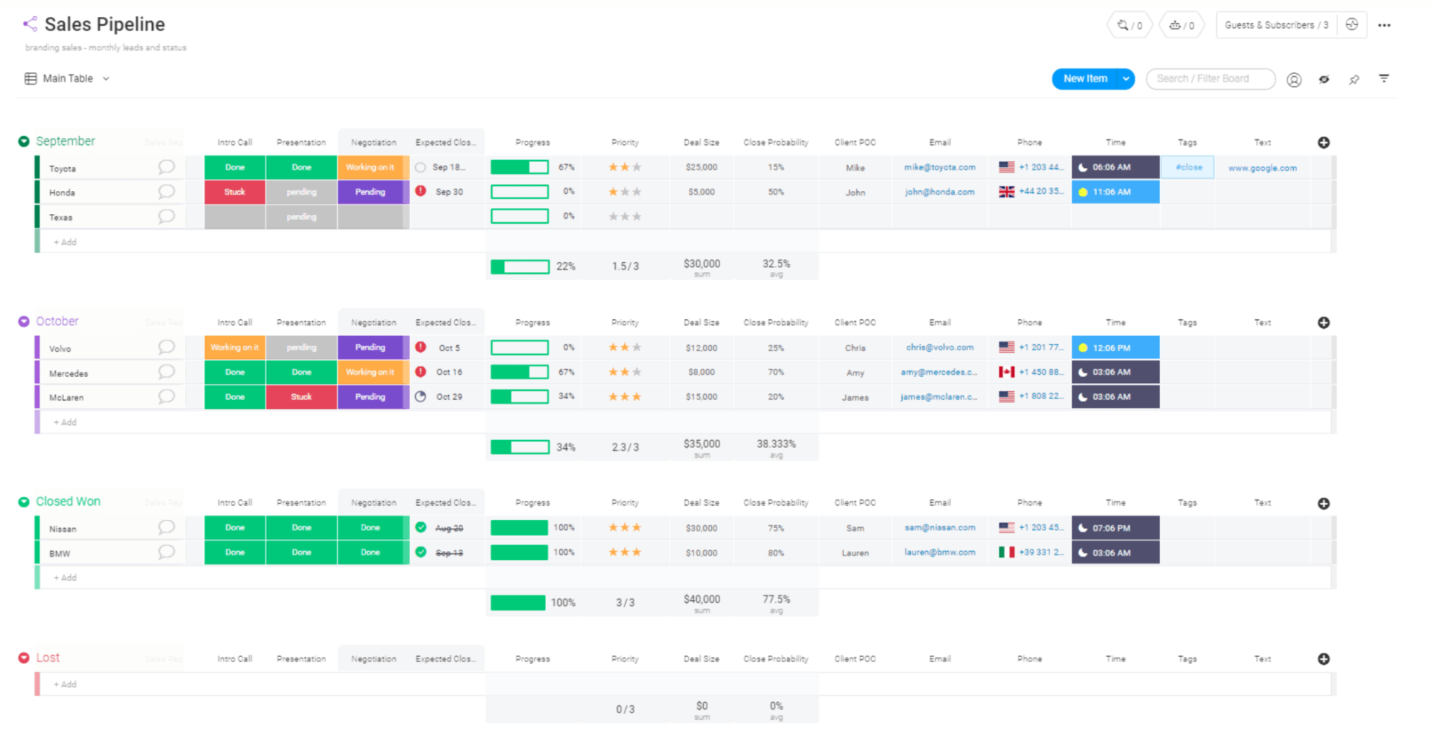
Task: Click the Progress column header in September
Action: [533, 143]
